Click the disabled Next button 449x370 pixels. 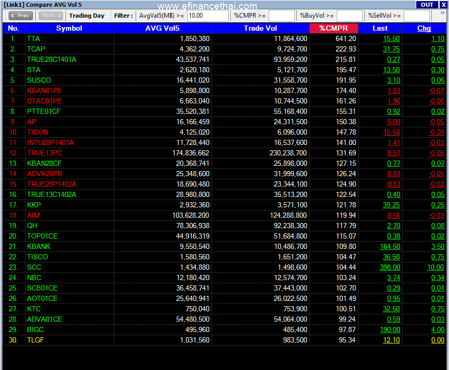point(51,16)
